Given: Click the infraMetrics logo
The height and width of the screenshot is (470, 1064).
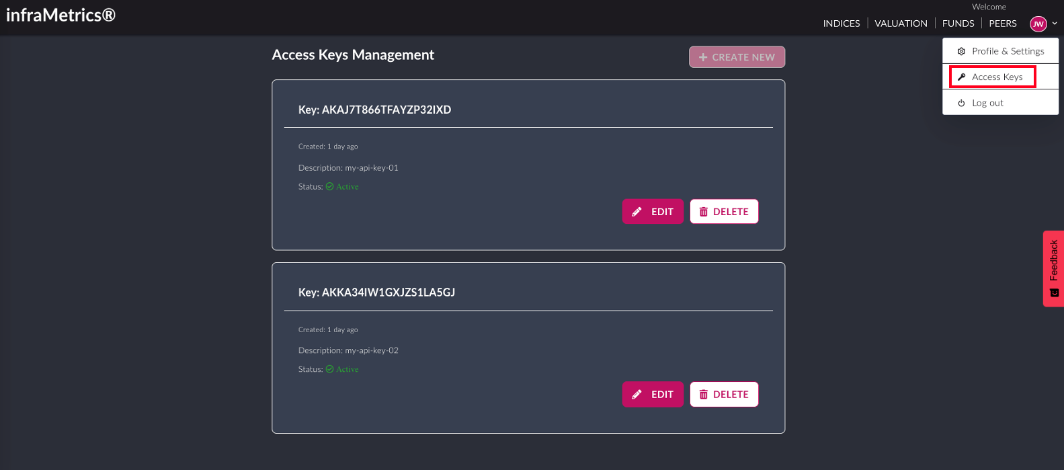Looking at the screenshot, I should click(60, 15).
